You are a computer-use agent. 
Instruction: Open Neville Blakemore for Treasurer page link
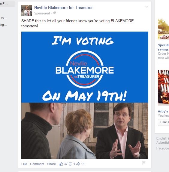point(63,8)
